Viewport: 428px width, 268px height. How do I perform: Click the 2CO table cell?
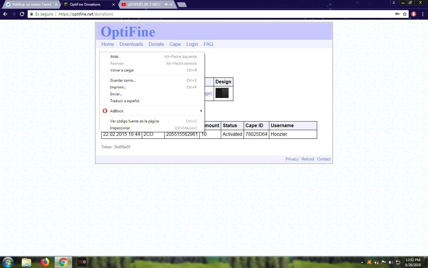click(153, 134)
